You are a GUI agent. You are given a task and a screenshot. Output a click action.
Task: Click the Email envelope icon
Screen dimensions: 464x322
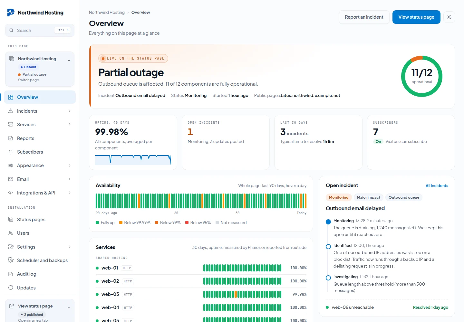11,179
